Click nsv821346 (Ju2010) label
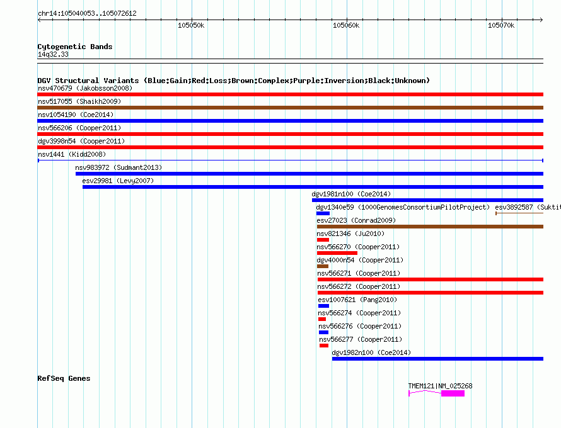The image size is (561, 428). pyautogui.click(x=350, y=234)
